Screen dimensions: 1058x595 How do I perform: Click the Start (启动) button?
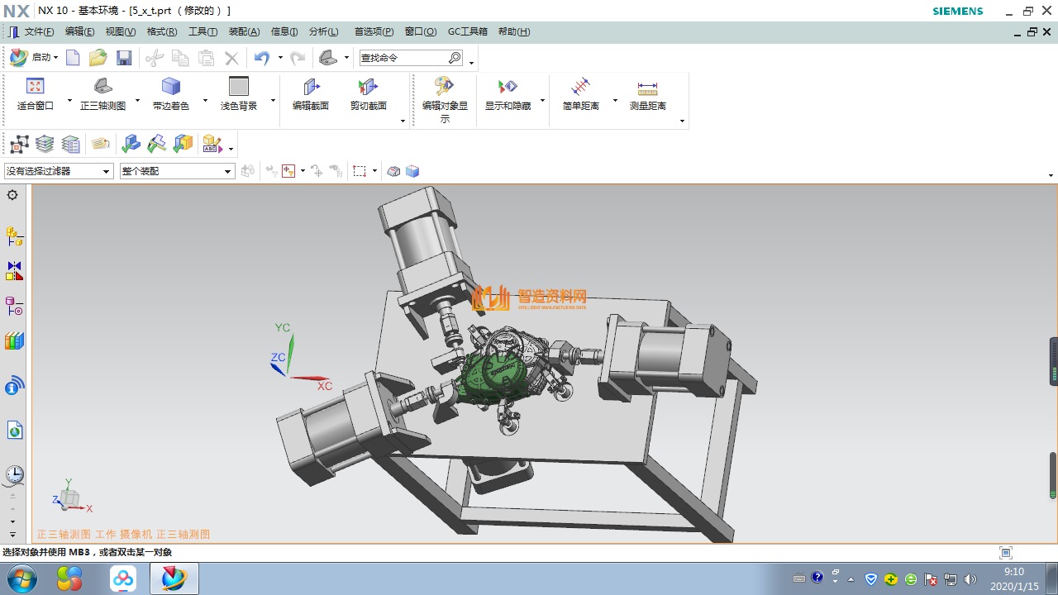34,58
